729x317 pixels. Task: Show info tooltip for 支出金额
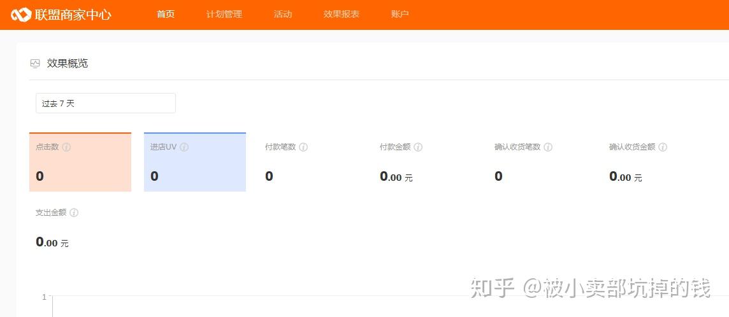[74, 213]
